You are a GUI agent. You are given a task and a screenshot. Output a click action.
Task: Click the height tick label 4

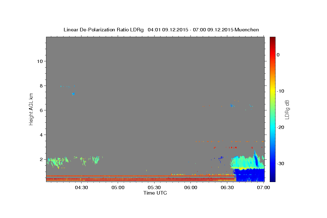(x=41, y=135)
